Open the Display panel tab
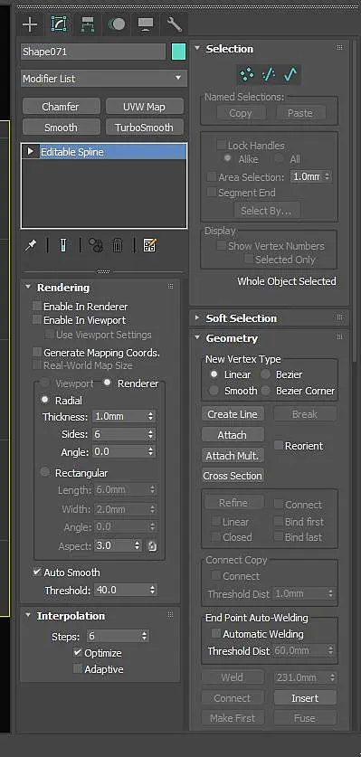361x757 pixels. tap(146, 24)
